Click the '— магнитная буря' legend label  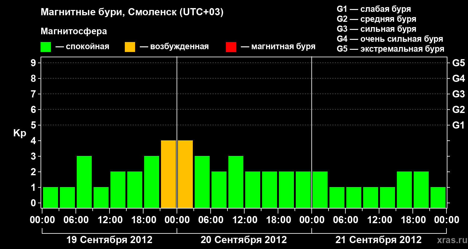(278, 47)
